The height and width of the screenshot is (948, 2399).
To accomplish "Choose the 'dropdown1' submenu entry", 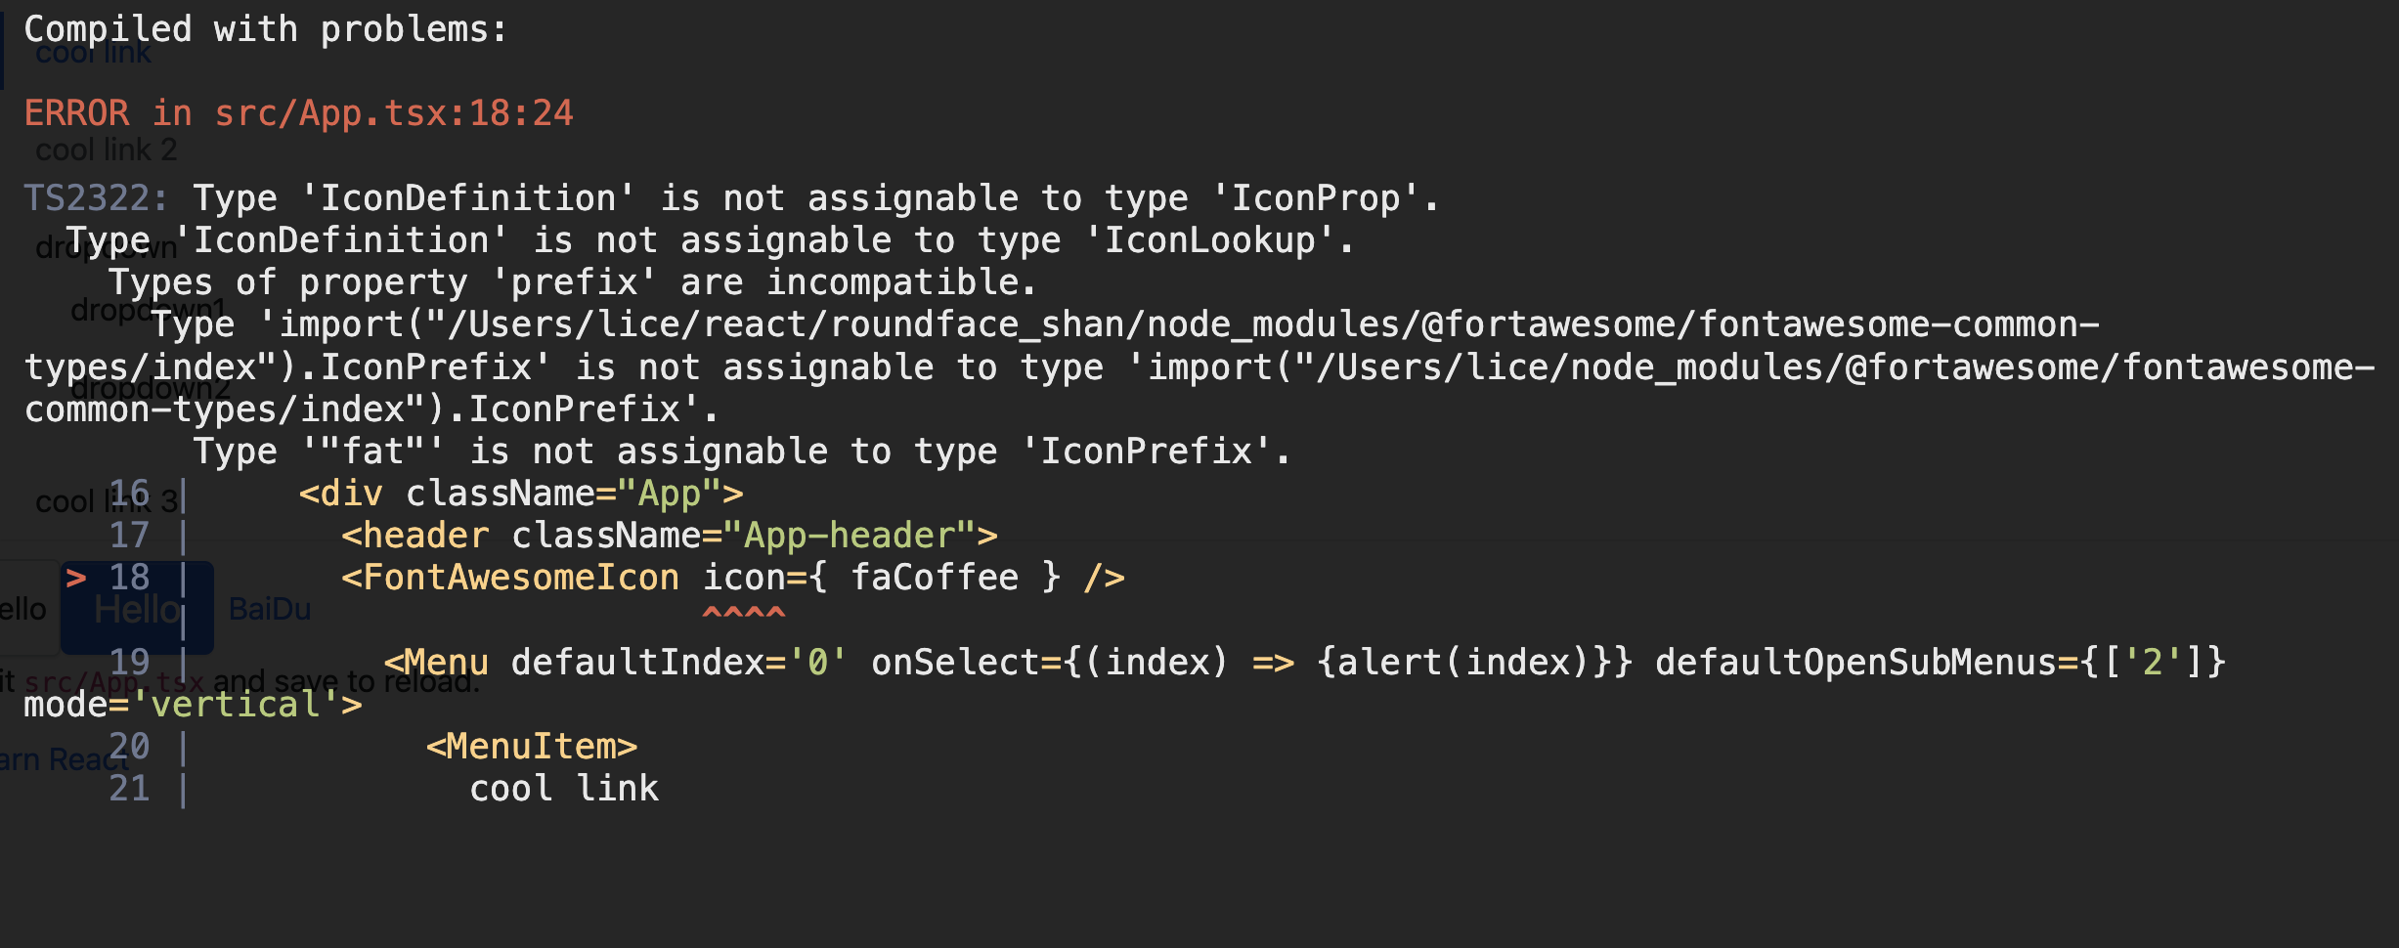I will point(149,310).
